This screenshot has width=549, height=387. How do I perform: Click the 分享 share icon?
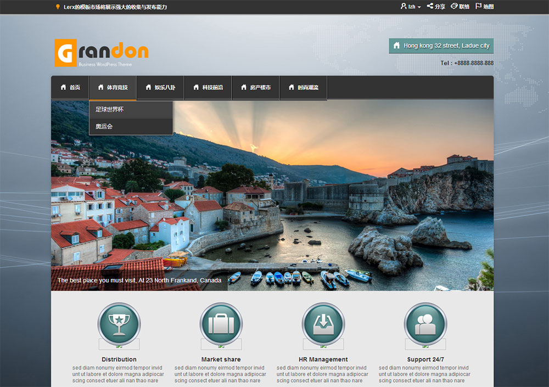click(x=430, y=7)
